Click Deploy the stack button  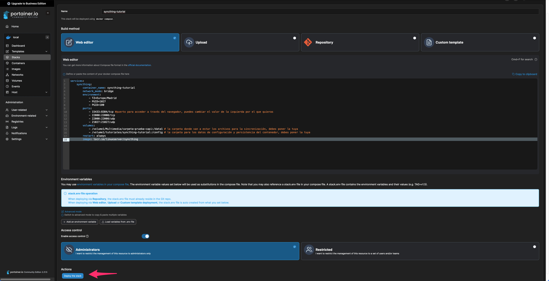(72, 276)
